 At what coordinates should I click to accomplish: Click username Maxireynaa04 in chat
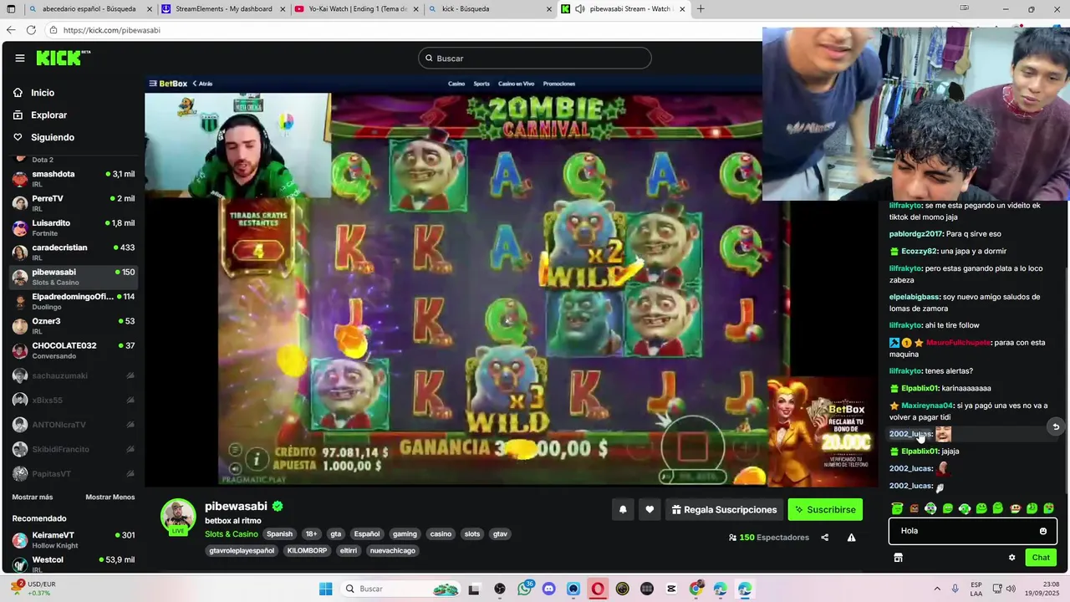pos(927,406)
